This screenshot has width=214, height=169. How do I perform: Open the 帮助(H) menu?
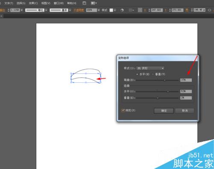[x=71, y=3]
